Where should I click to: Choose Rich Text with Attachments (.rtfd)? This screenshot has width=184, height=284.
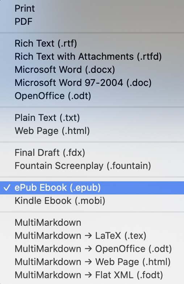(x=92, y=56)
